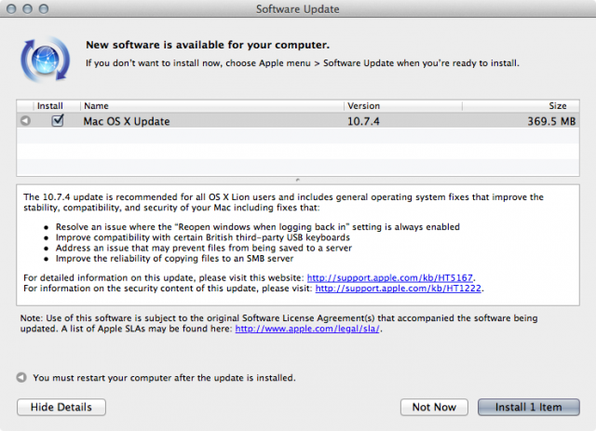Click the Software Update window title
This screenshot has height=431, width=596.
(x=298, y=8)
